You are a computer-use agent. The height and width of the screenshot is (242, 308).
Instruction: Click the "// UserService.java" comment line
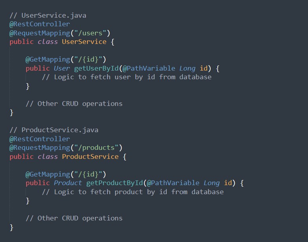48,15
